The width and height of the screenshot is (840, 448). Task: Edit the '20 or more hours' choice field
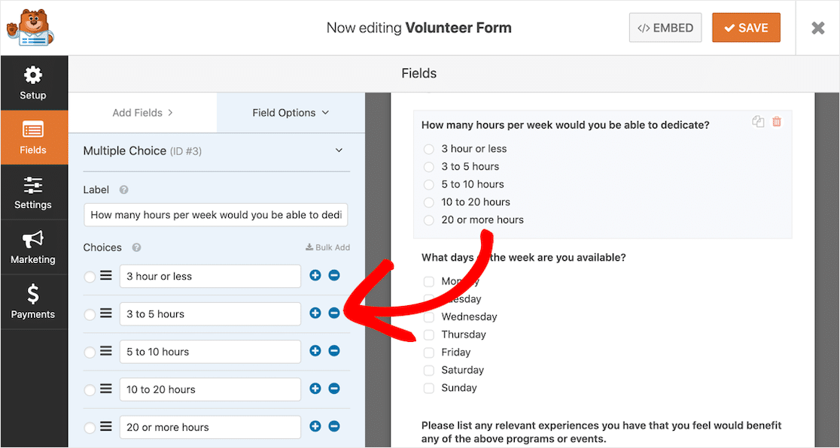pyautogui.click(x=210, y=427)
